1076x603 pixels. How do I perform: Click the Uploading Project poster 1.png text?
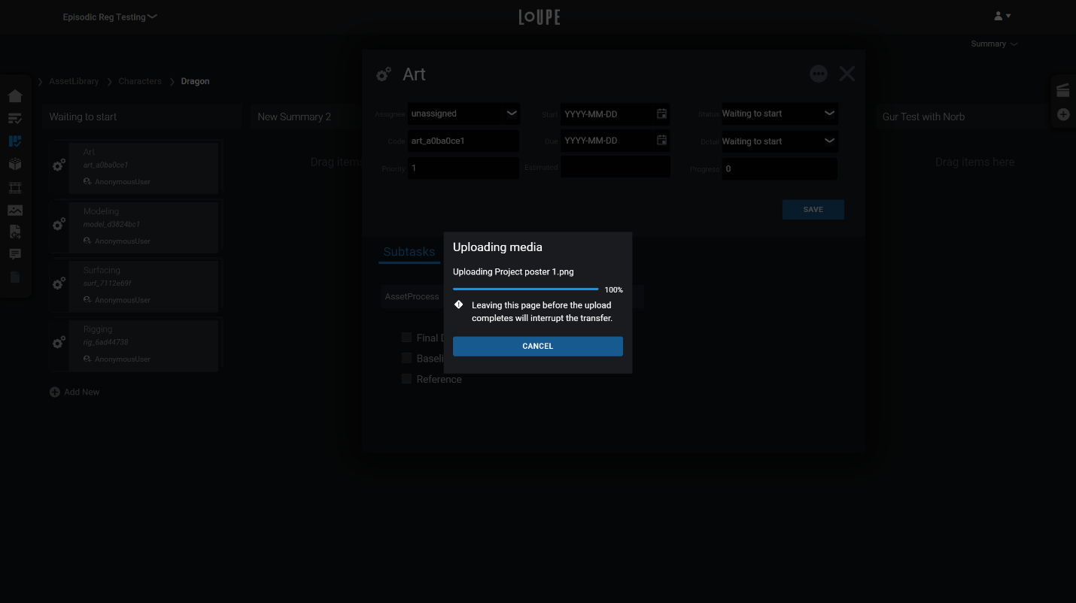(513, 271)
